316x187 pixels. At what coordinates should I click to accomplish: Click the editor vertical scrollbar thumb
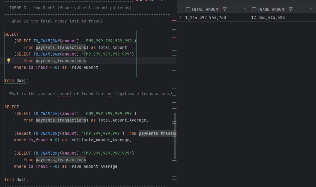click(175, 136)
